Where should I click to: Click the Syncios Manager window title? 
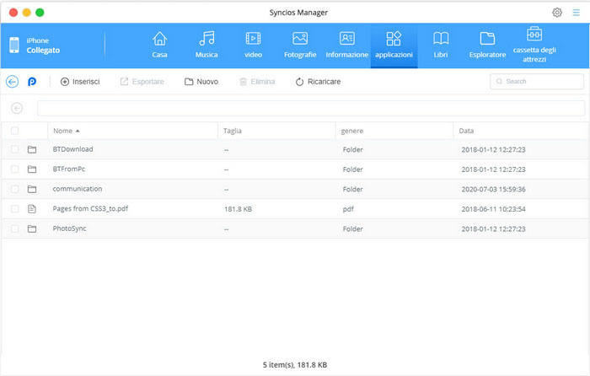click(x=298, y=13)
